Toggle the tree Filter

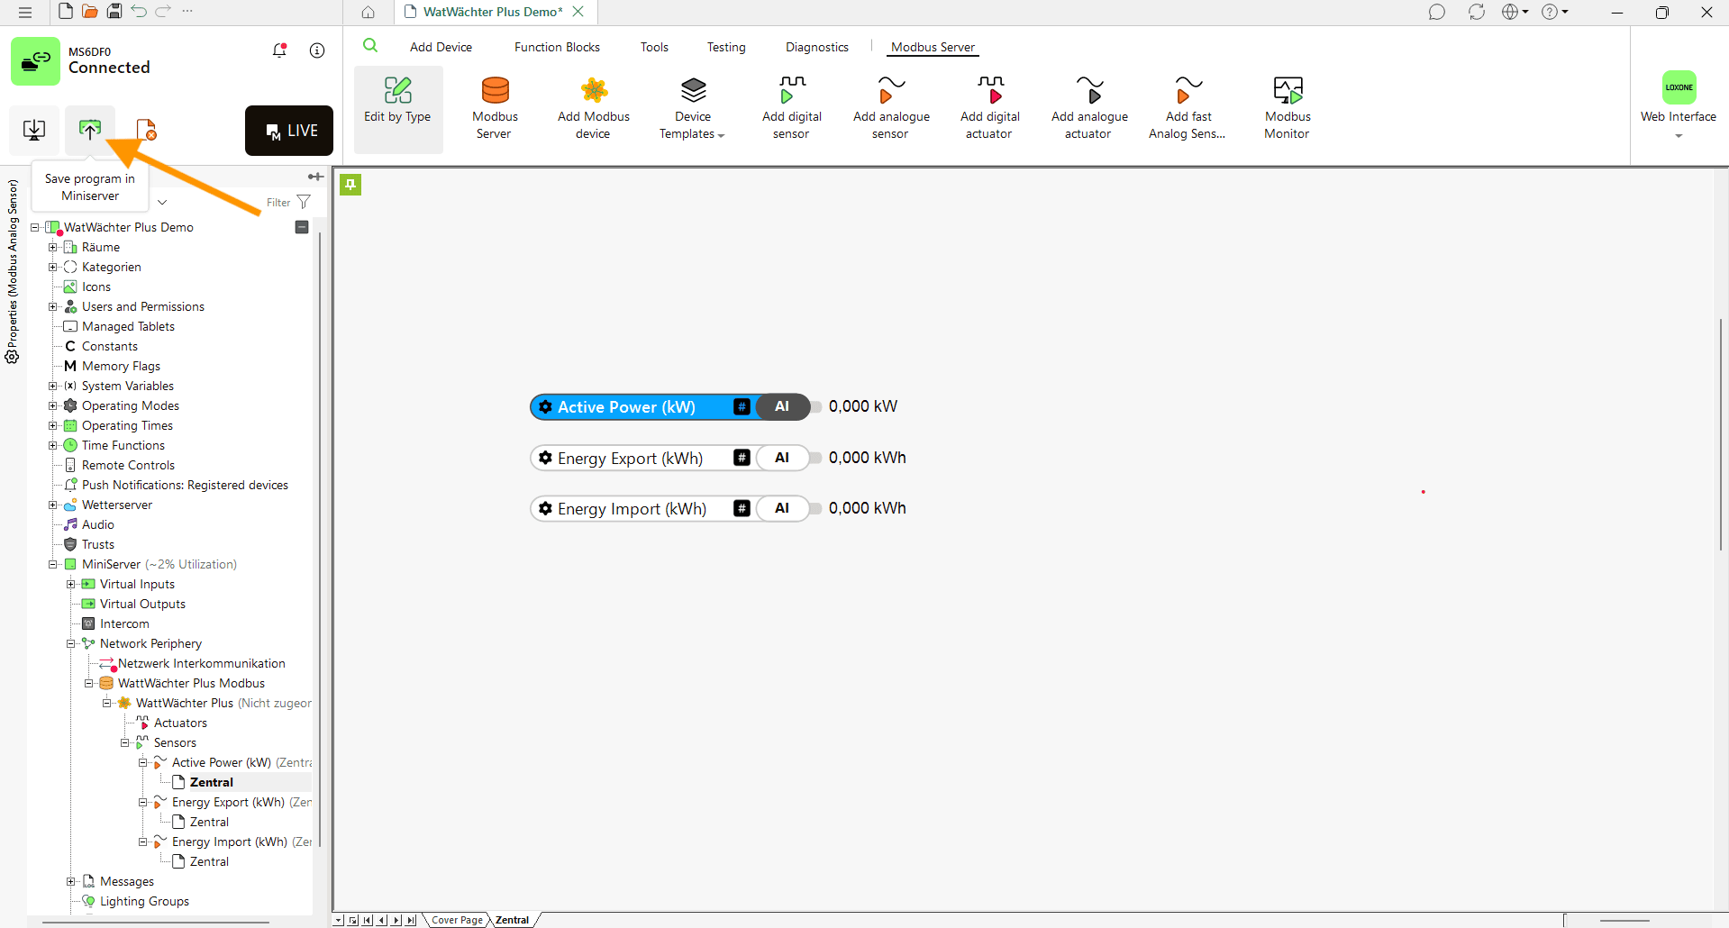[288, 203]
